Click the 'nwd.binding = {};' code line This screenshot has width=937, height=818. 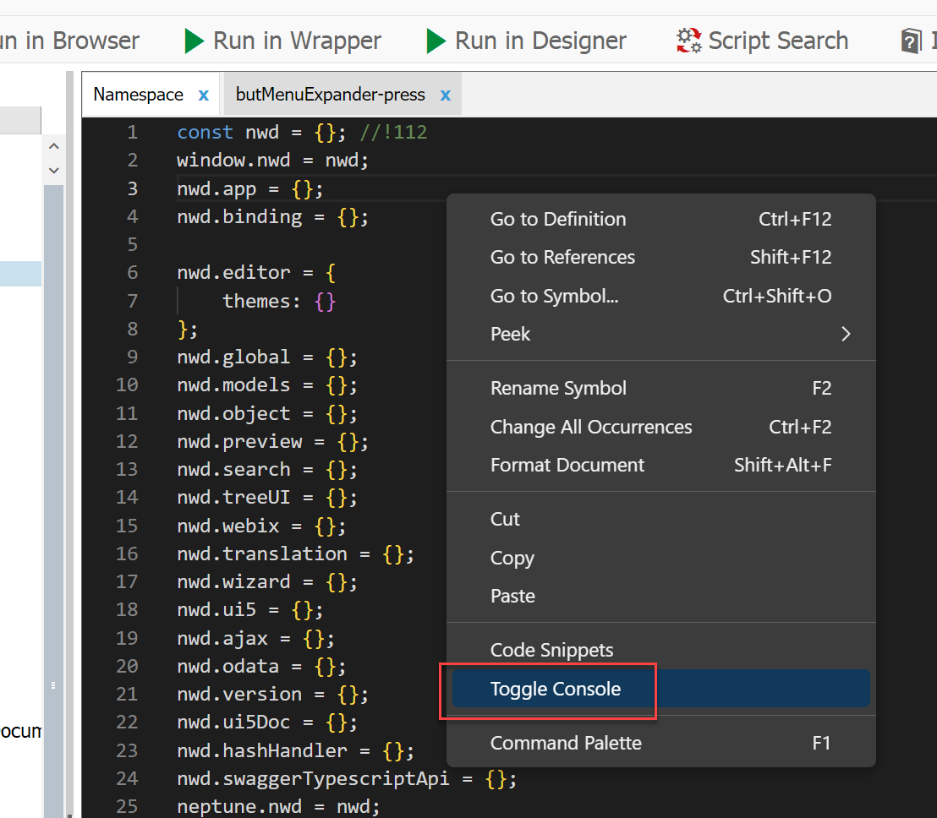(x=272, y=216)
